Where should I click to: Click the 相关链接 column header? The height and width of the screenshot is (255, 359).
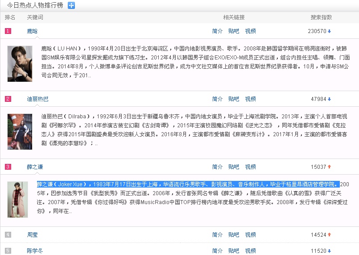click(234, 17)
